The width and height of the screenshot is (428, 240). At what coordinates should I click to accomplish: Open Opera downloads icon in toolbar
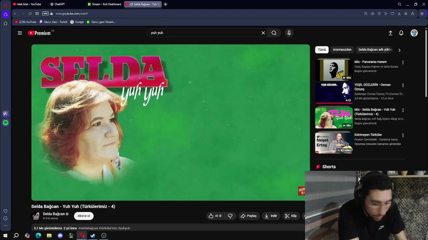[x=399, y=14]
